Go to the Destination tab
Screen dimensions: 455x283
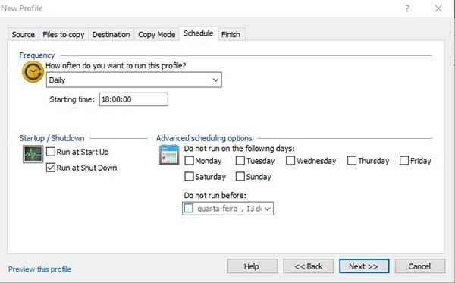pos(111,35)
